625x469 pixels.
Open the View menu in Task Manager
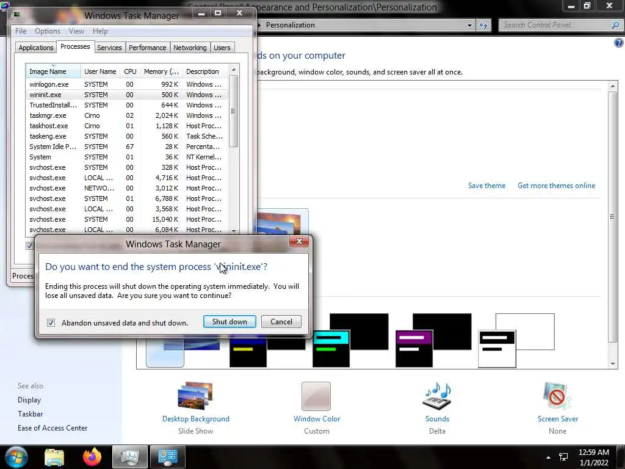pyautogui.click(x=76, y=31)
